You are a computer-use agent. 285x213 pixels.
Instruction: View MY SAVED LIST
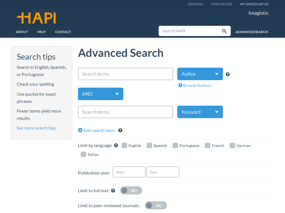point(254,4)
